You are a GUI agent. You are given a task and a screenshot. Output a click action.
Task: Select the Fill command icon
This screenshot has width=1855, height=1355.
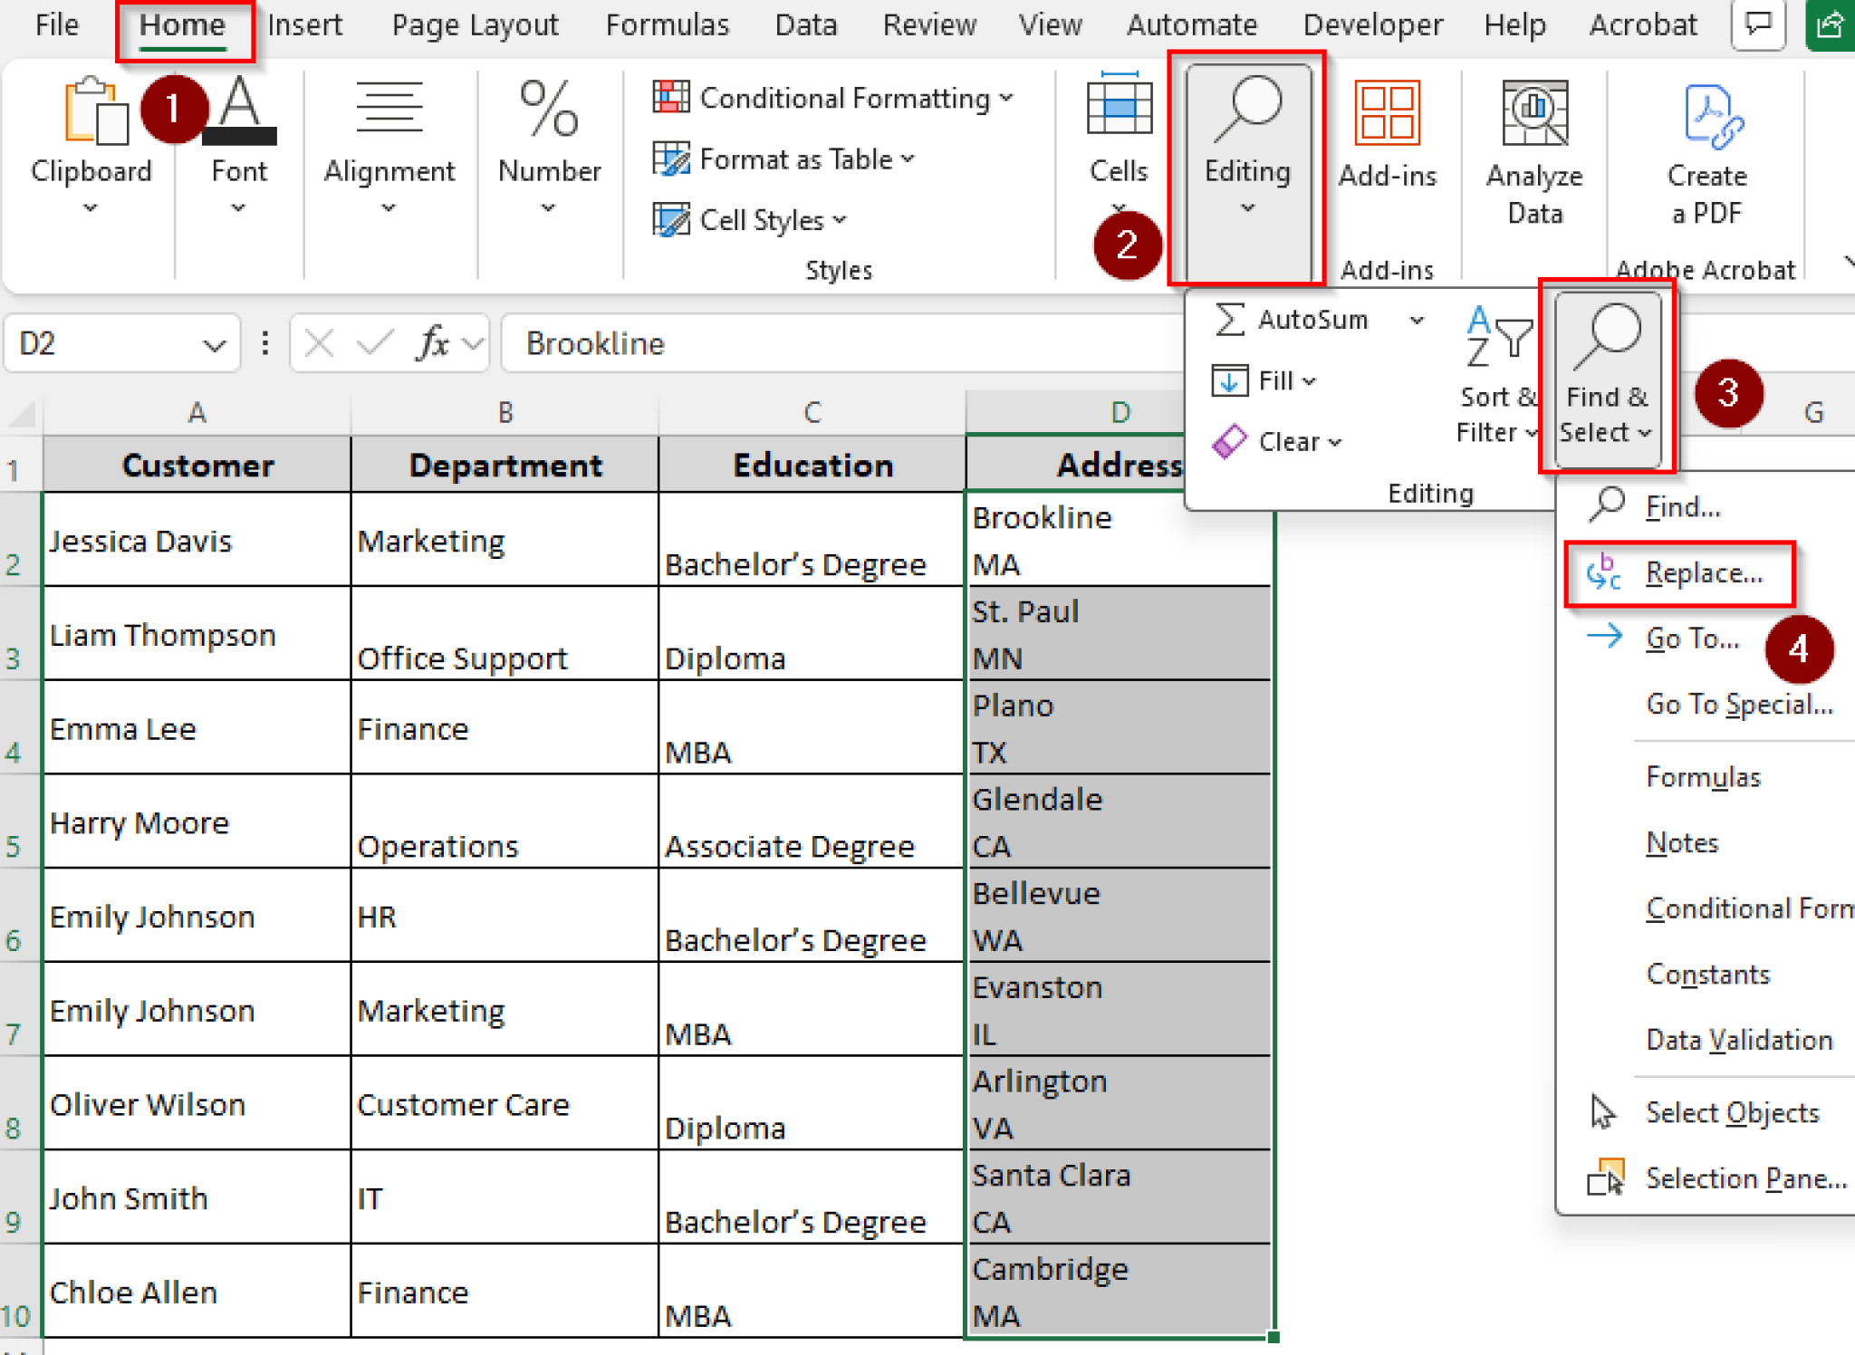coord(1229,380)
